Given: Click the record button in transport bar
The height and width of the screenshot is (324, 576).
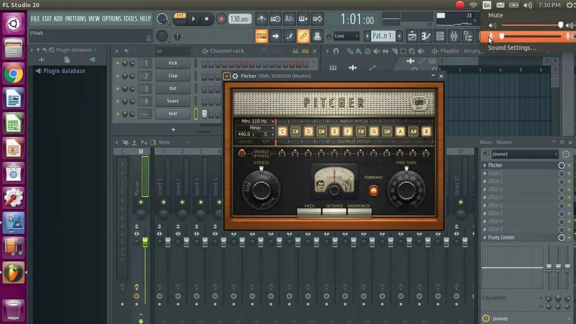Looking at the screenshot, I should [x=220, y=19].
